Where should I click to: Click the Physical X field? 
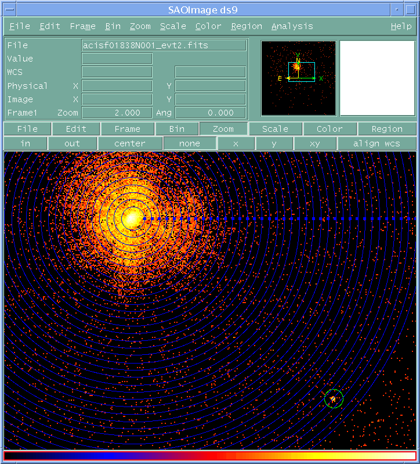pos(117,86)
